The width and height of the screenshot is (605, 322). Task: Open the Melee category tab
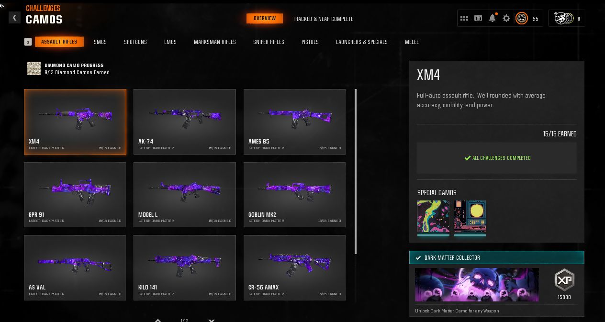tap(412, 42)
